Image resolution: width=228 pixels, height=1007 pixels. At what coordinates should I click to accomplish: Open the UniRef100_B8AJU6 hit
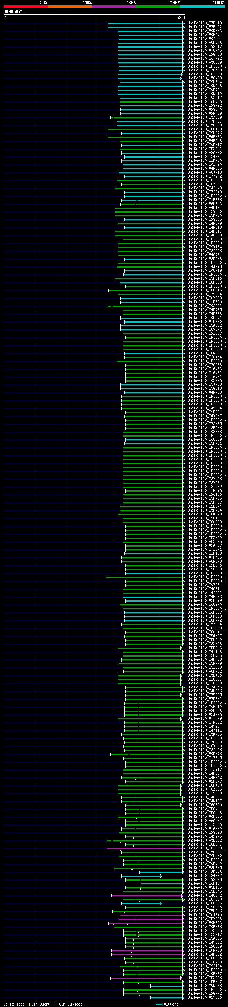tap(204, 903)
